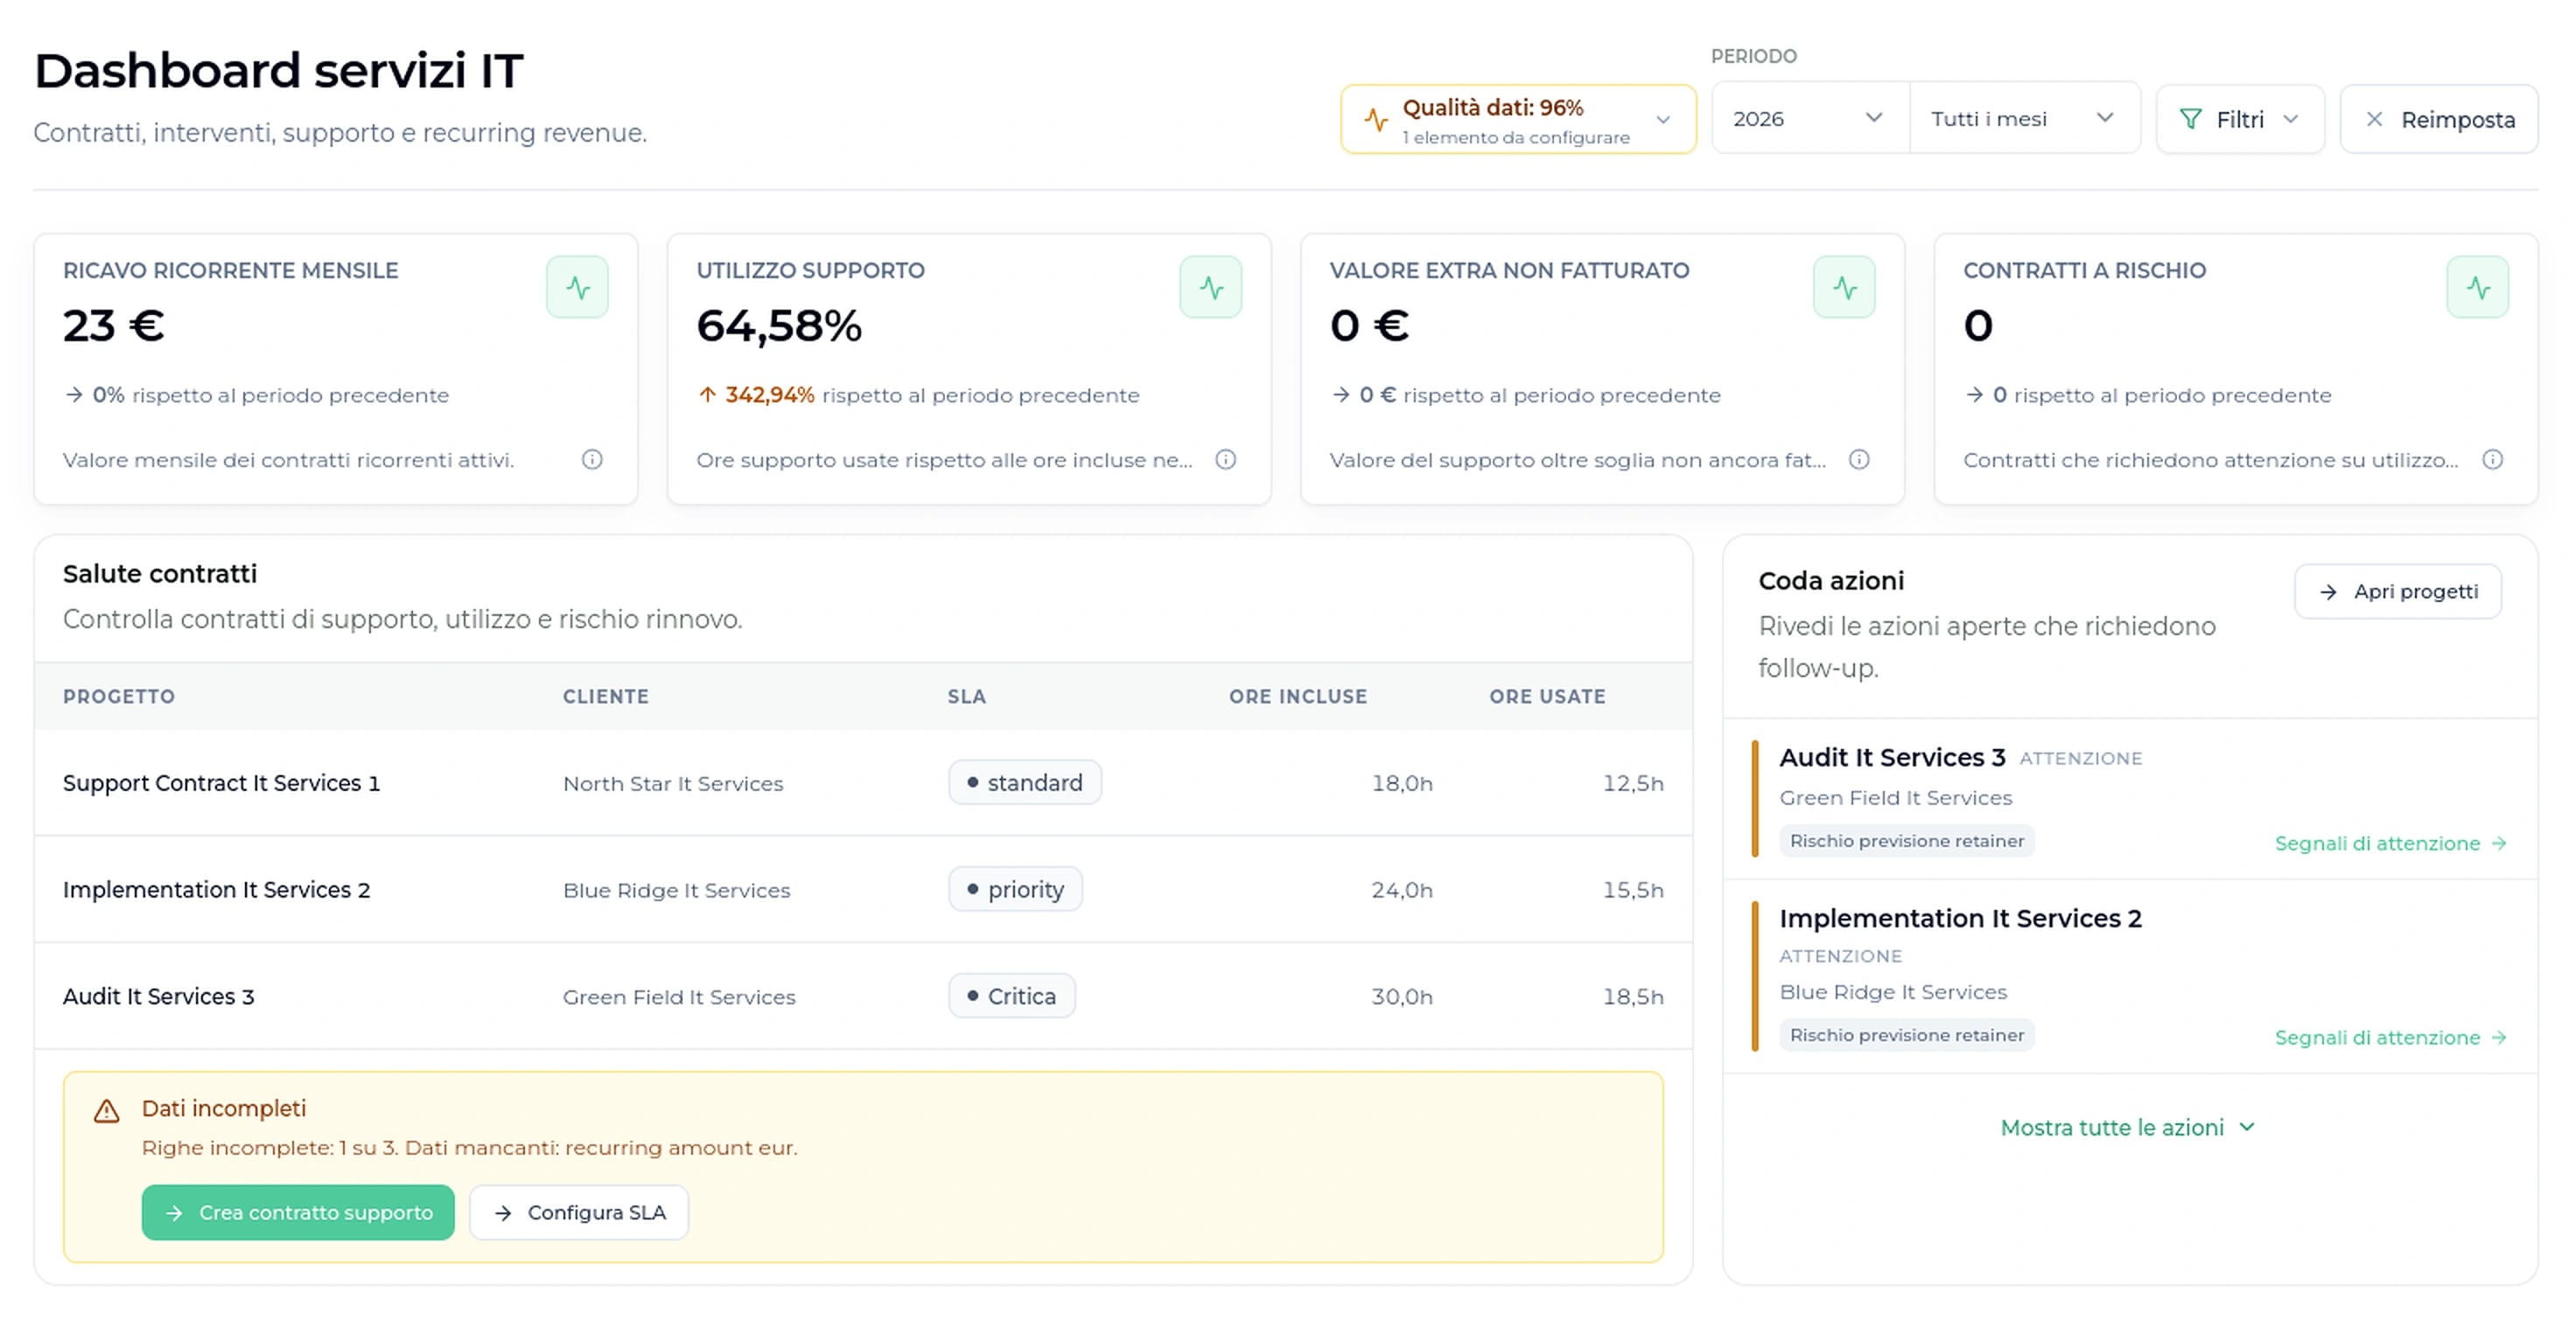The width and height of the screenshot is (2576, 1321).
Task: Open the 2026 year dropdown
Action: pyautogui.click(x=1809, y=118)
